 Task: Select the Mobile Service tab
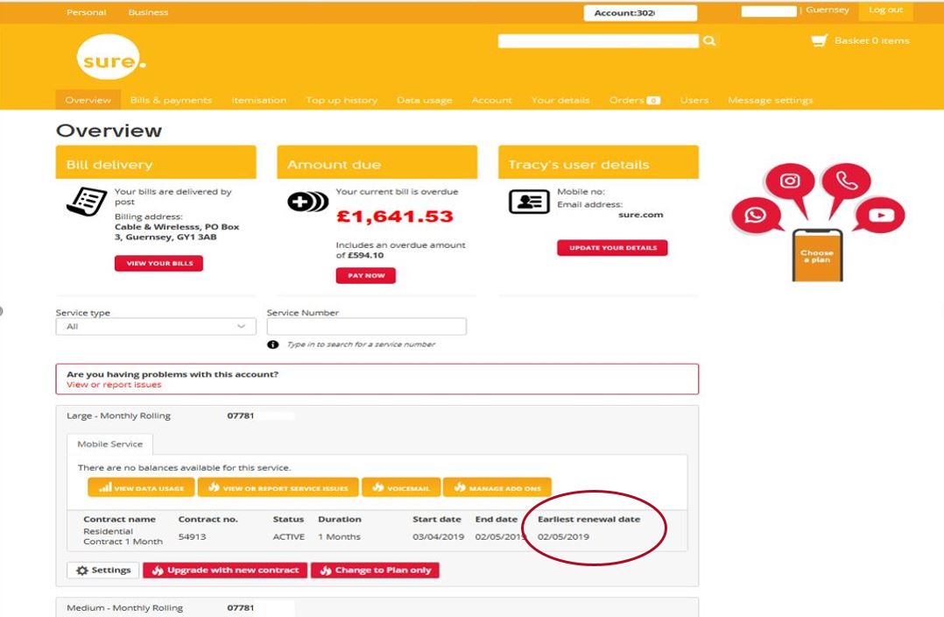(x=109, y=444)
